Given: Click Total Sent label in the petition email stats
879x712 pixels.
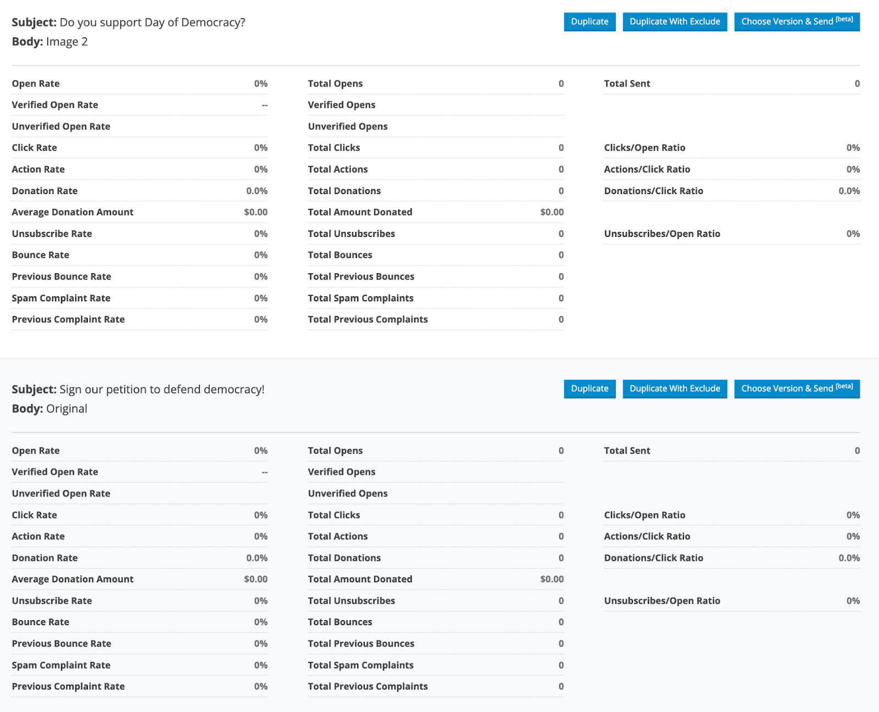Looking at the screenshot, I should click(627, 451).
